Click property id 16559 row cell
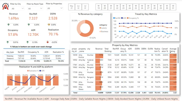This screenshot has width=182, height=101. [75, 55]
